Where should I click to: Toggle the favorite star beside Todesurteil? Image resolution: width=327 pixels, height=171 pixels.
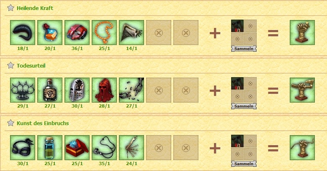[x=10, y=65]
